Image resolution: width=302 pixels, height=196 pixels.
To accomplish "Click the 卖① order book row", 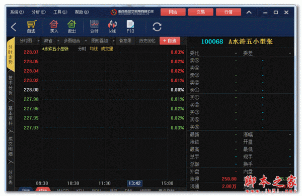I will [240, 90].
